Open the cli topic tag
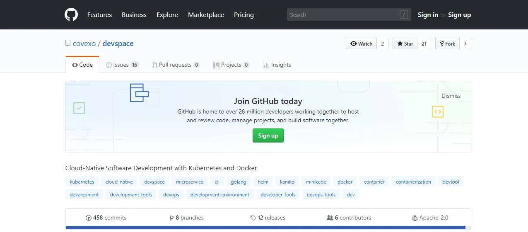 217,181
